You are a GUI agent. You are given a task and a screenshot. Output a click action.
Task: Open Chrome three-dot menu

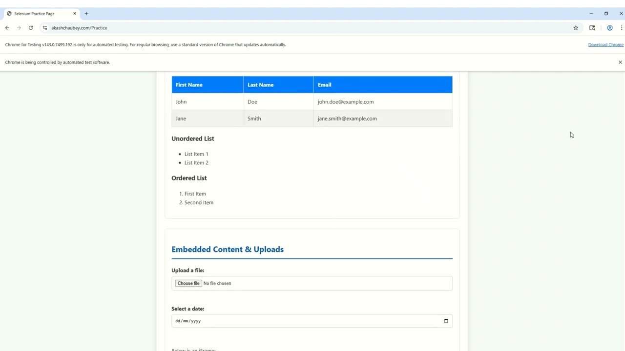pyautogui.click(x=622, y=28)
